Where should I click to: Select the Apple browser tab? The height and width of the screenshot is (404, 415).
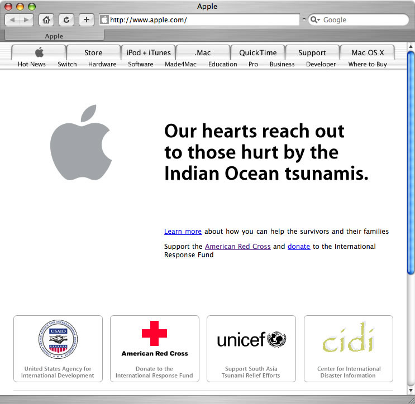point(54,36)
